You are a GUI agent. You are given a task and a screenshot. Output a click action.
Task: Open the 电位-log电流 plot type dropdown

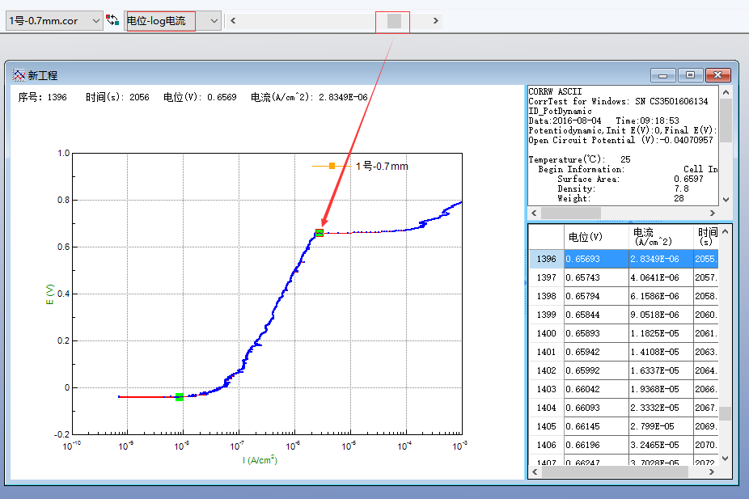[173, 21]
